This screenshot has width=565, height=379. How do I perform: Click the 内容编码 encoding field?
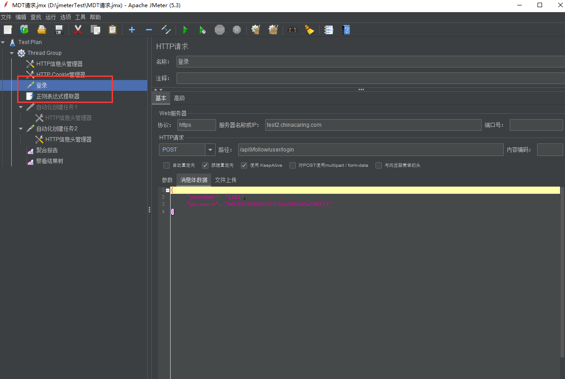(x=550, y=150)
